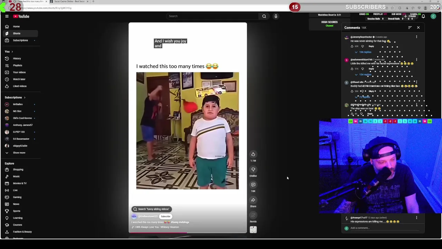Screen dimensions: 442x249
Task: Open G-PEP 133 channel
Action: coord(20,132)
